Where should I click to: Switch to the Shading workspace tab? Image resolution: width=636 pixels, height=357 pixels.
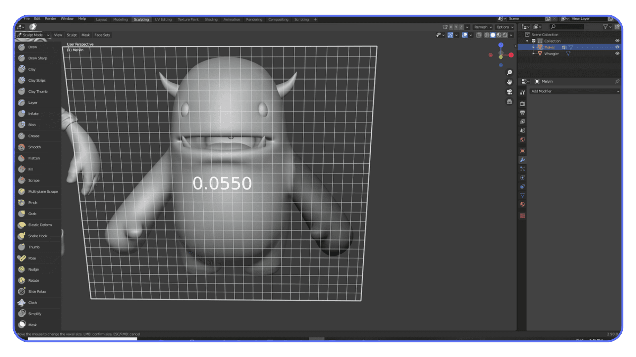coord(211,20)
